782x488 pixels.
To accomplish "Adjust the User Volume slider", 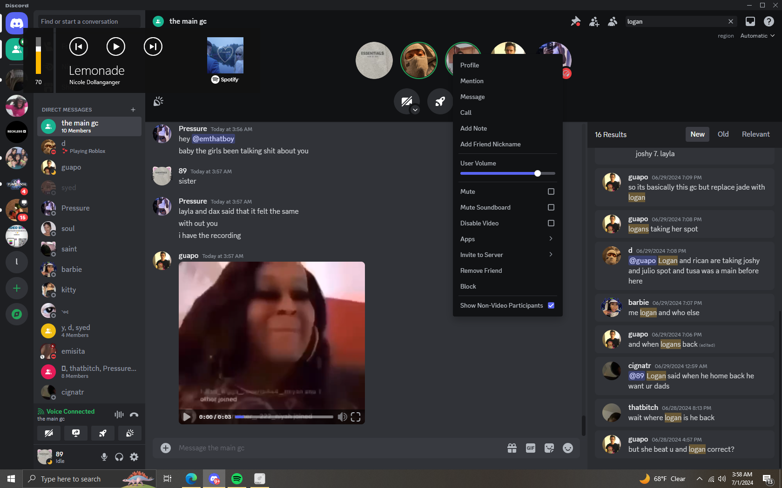I will tap(507, 173).
